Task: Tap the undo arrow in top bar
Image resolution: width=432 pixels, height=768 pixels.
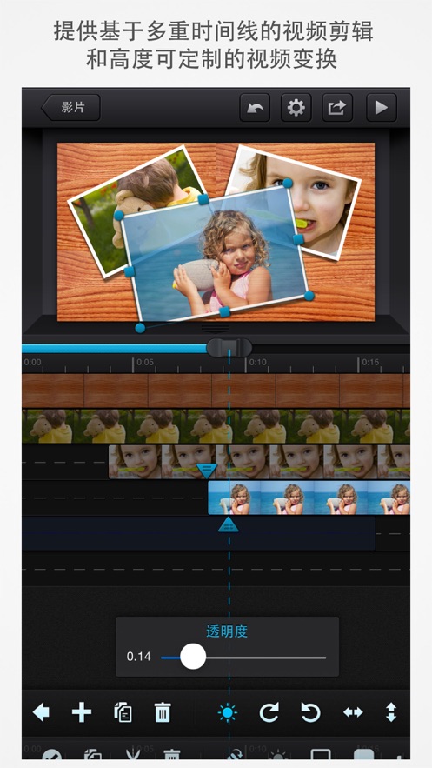Action: click(255, 107)
